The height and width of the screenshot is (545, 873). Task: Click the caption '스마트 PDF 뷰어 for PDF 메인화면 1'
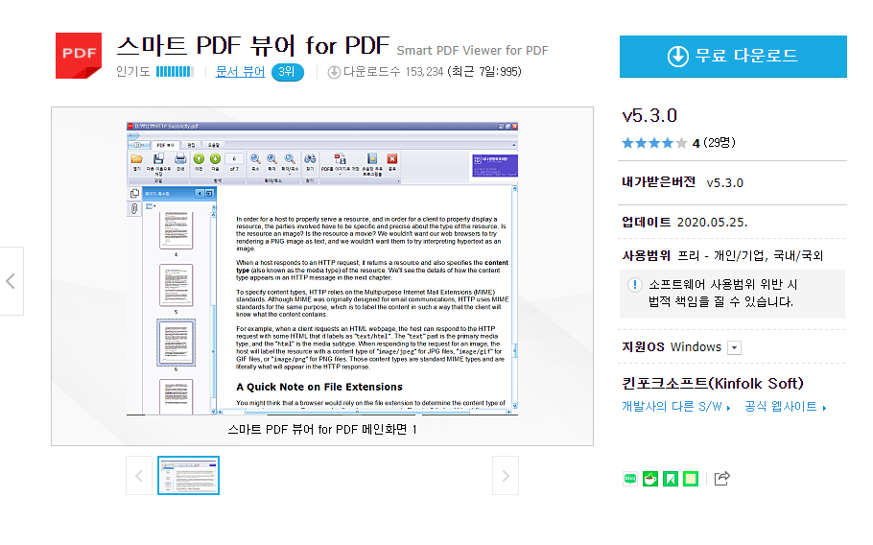pyautogui.click(x=322, y=429)
